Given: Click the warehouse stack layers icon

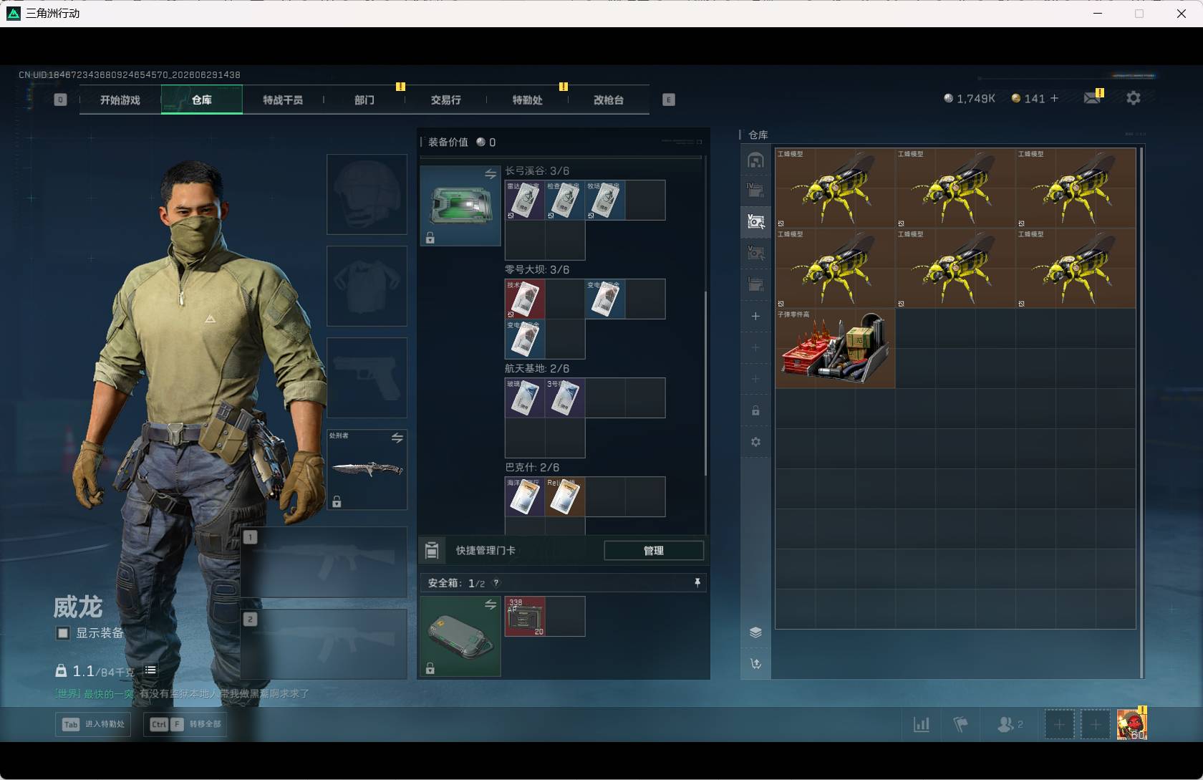Looking at the screenshot, I should [x=755, y=632].
